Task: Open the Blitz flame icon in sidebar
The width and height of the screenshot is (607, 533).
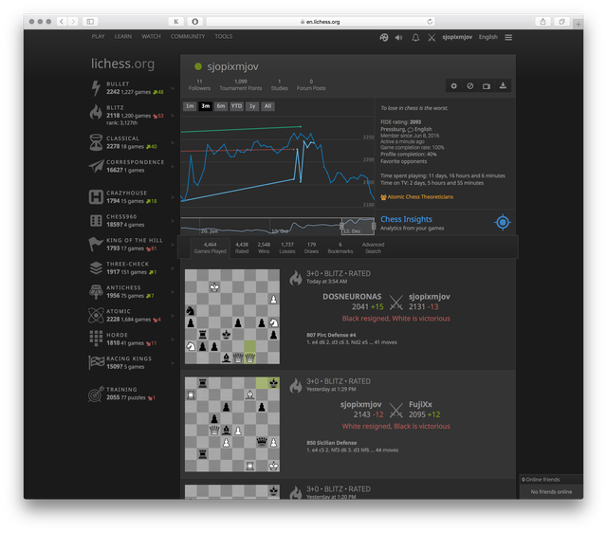Action: click(x=96, y=112)
